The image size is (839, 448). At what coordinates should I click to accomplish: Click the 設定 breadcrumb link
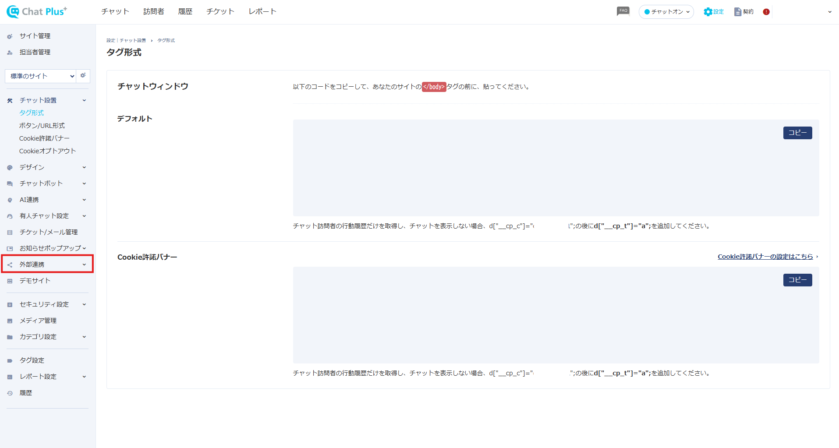[110, 40]
